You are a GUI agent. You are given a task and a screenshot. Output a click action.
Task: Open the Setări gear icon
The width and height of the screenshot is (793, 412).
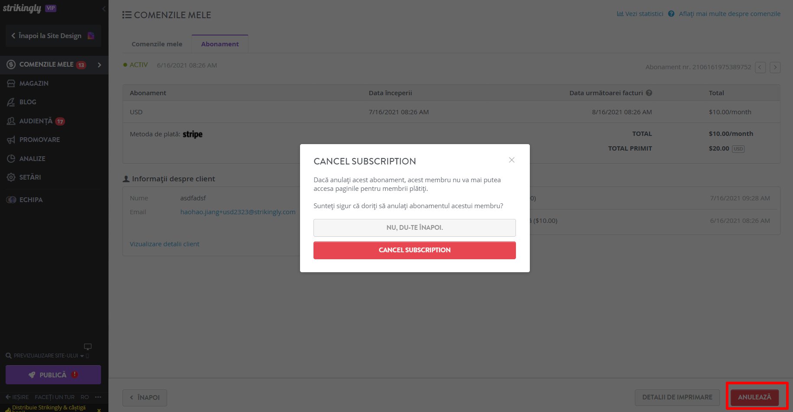pyautogui.click(x=11, y=177)
